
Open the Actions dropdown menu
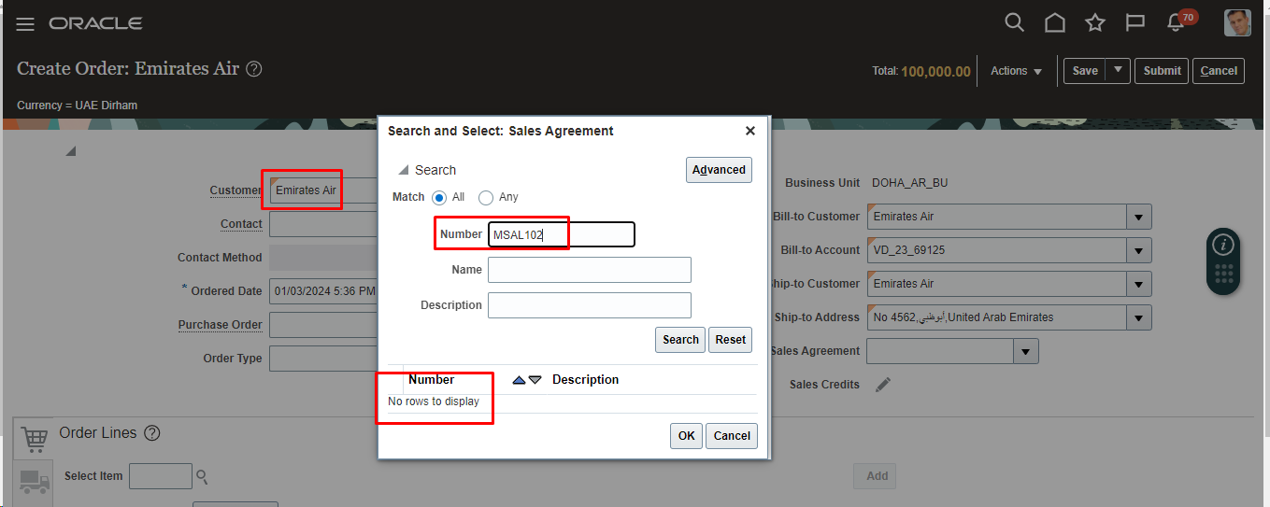pyautogui.click(x=1016, y=71)
